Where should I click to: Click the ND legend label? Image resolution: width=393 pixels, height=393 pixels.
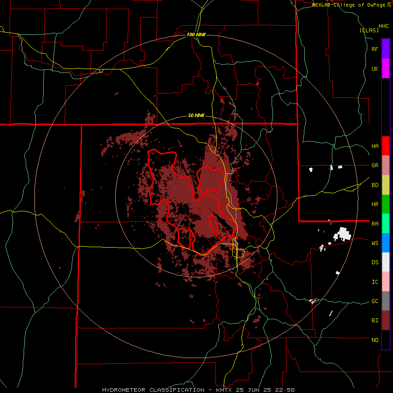375,340
